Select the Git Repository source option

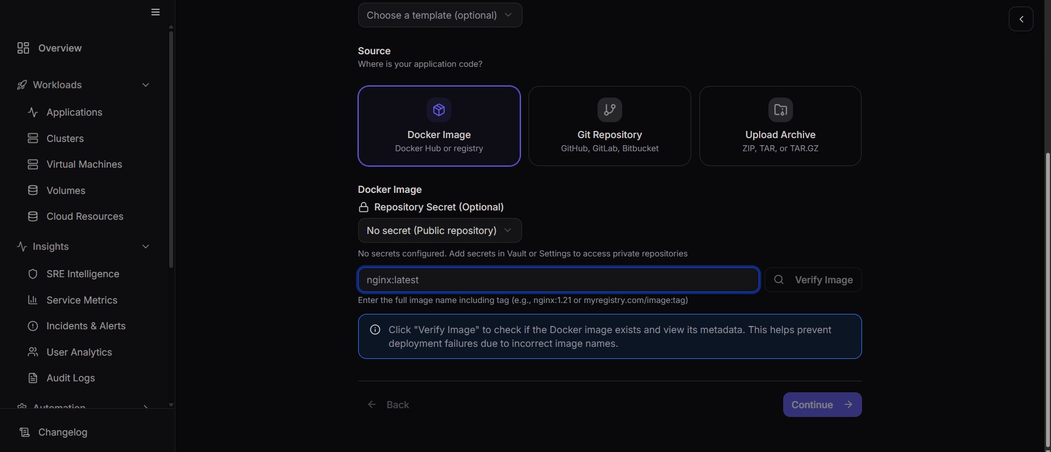pos(609,126)
